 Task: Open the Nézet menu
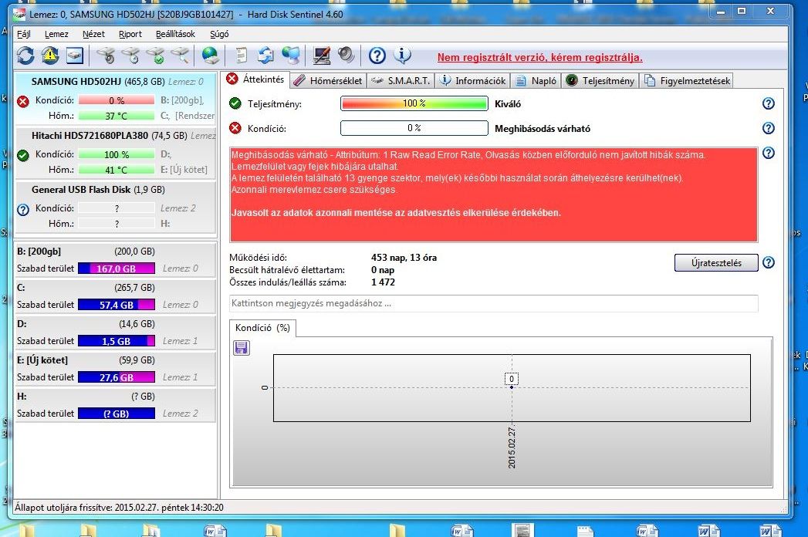pos(93,34)
